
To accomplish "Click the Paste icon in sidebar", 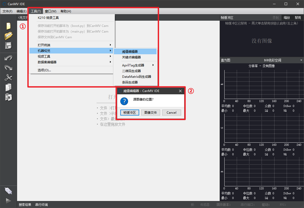I will (x=8, y=97).
